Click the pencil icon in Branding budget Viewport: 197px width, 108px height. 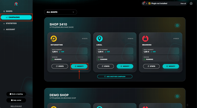click(151, 52)
